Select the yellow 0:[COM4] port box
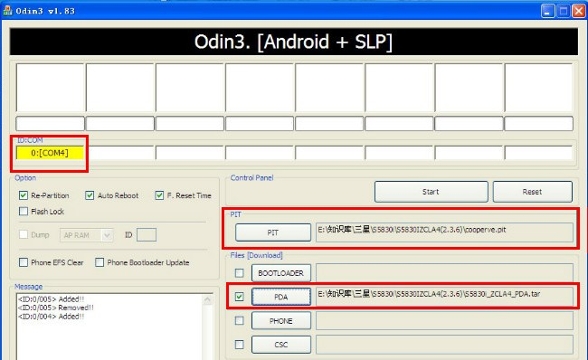 click(x=50, y=153)
